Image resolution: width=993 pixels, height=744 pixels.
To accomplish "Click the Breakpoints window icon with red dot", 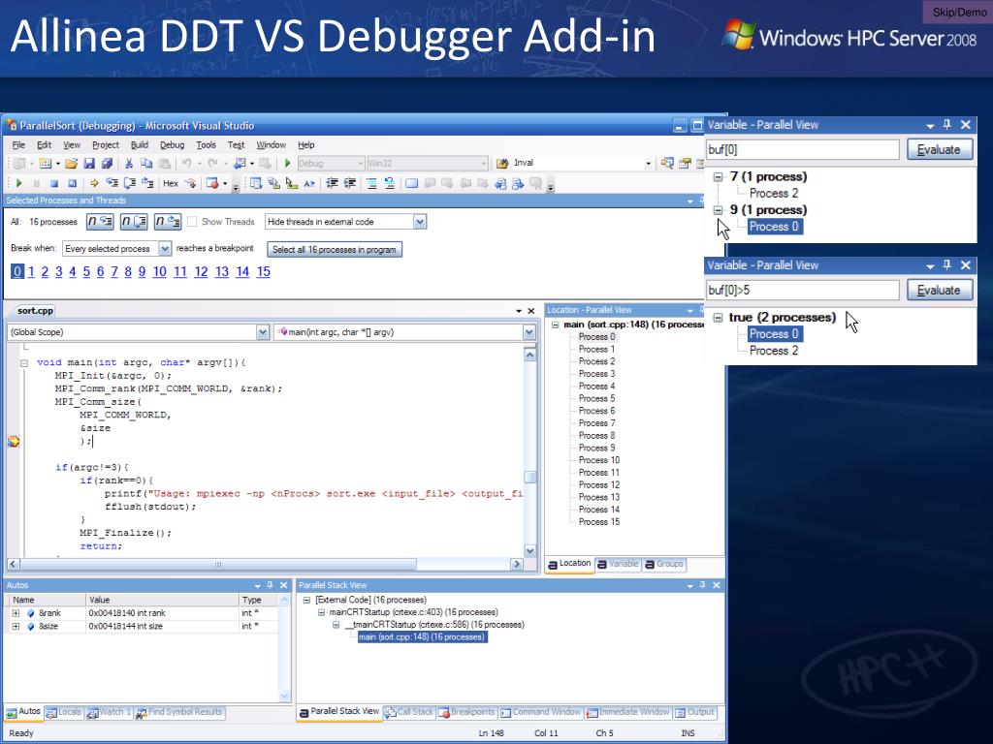I will coord(212,183).
